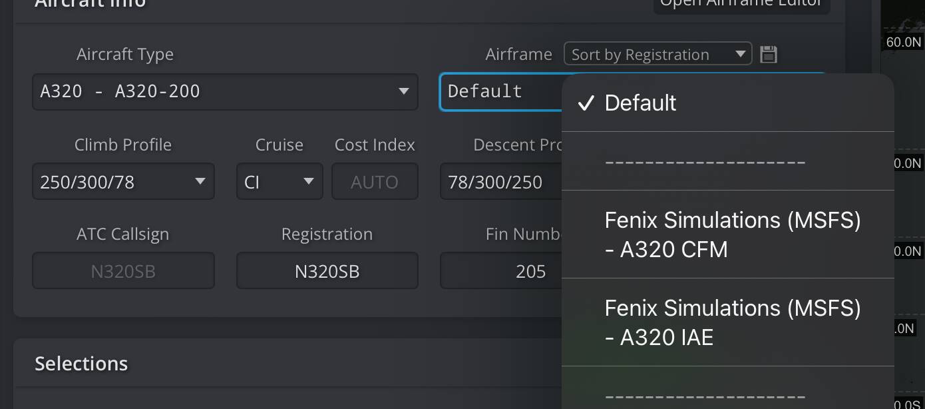Open the Aircraft Type A320-200 dropdown
Screen dimensions: 925x409
[225, 91]
